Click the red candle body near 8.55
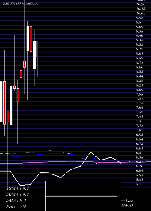The width and height of the screenshot is (151, 211). 21,74
